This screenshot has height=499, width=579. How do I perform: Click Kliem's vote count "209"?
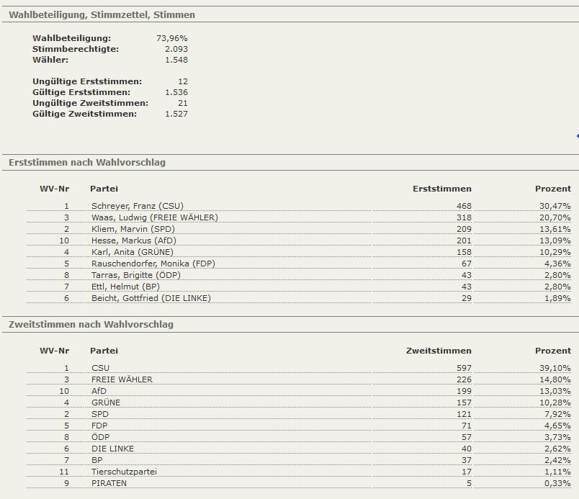tap(464, 229)
